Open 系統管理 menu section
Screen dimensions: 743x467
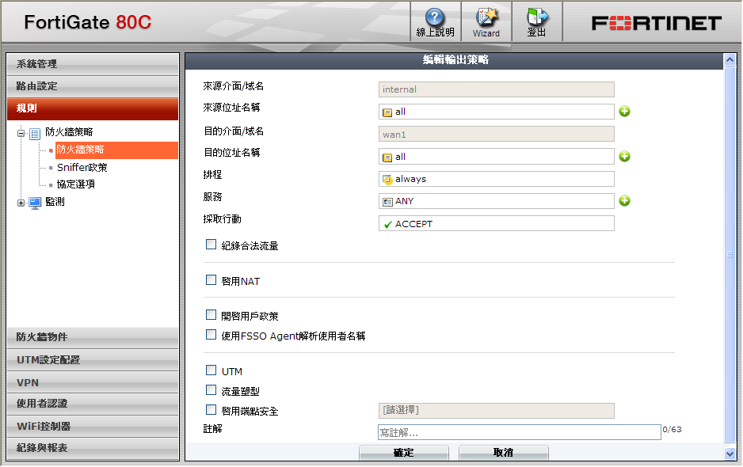coord(93,64)
